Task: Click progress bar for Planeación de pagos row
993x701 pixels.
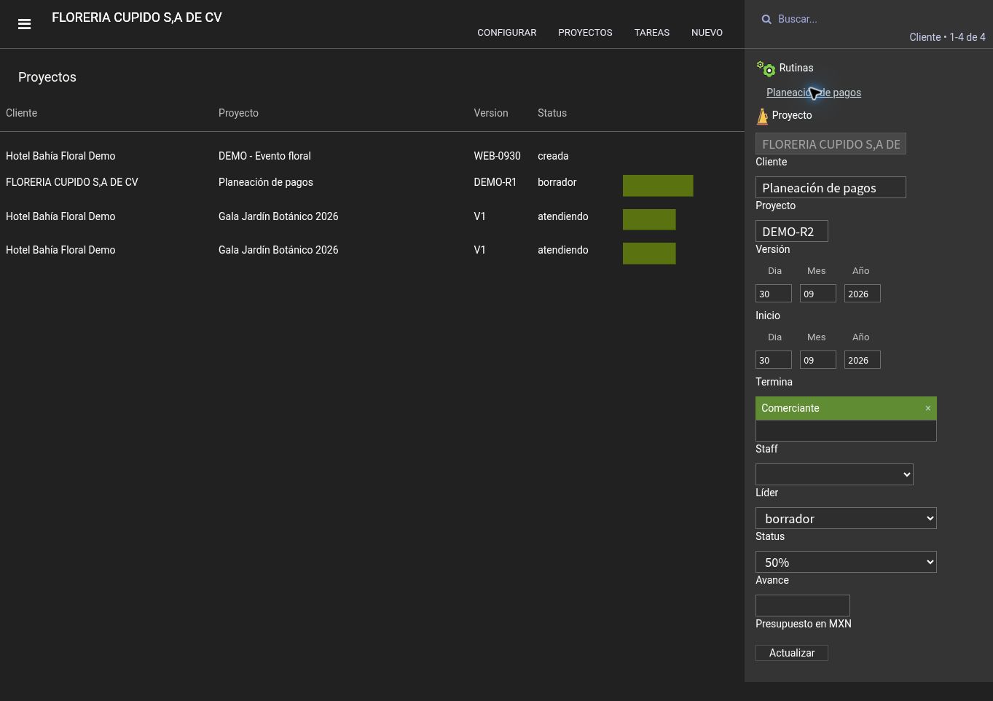Action: click(x=658, y=186)
